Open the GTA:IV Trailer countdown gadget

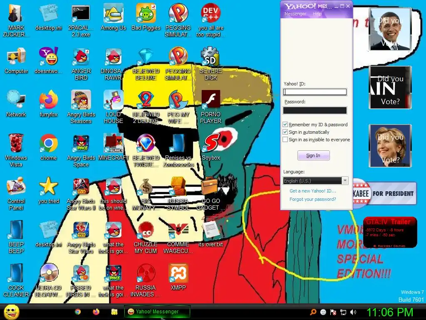tap(390, 232)
